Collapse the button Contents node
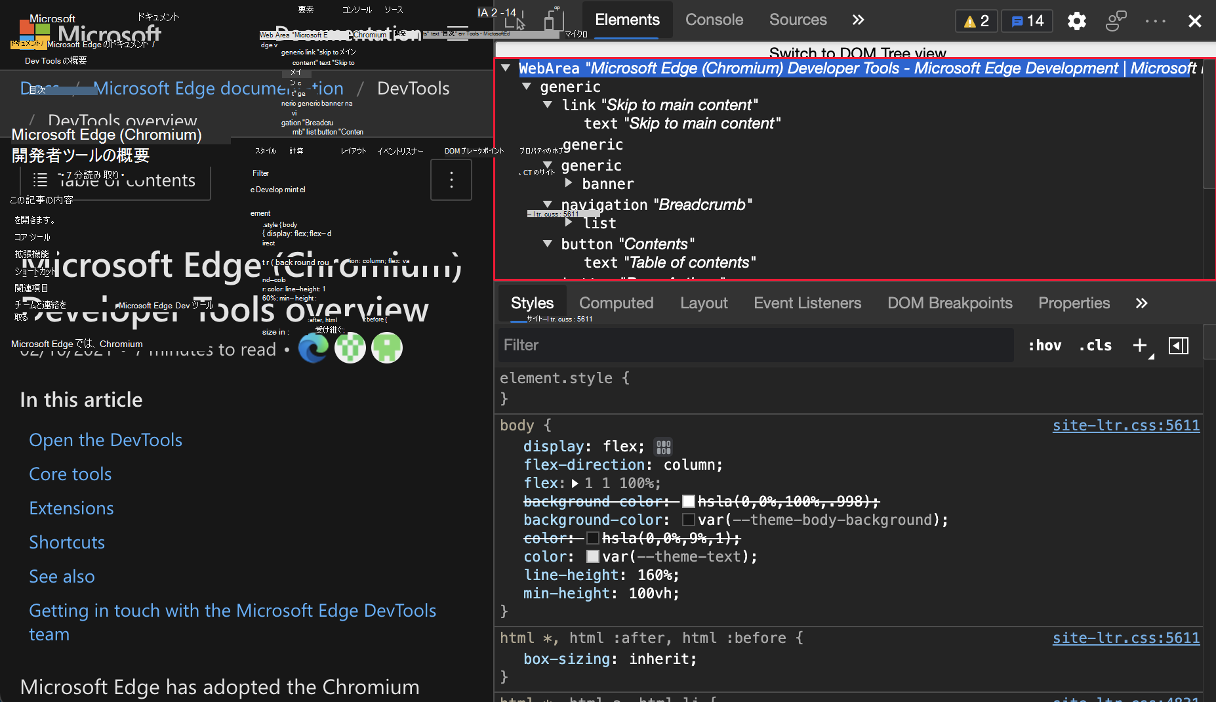 coord(548,243)
